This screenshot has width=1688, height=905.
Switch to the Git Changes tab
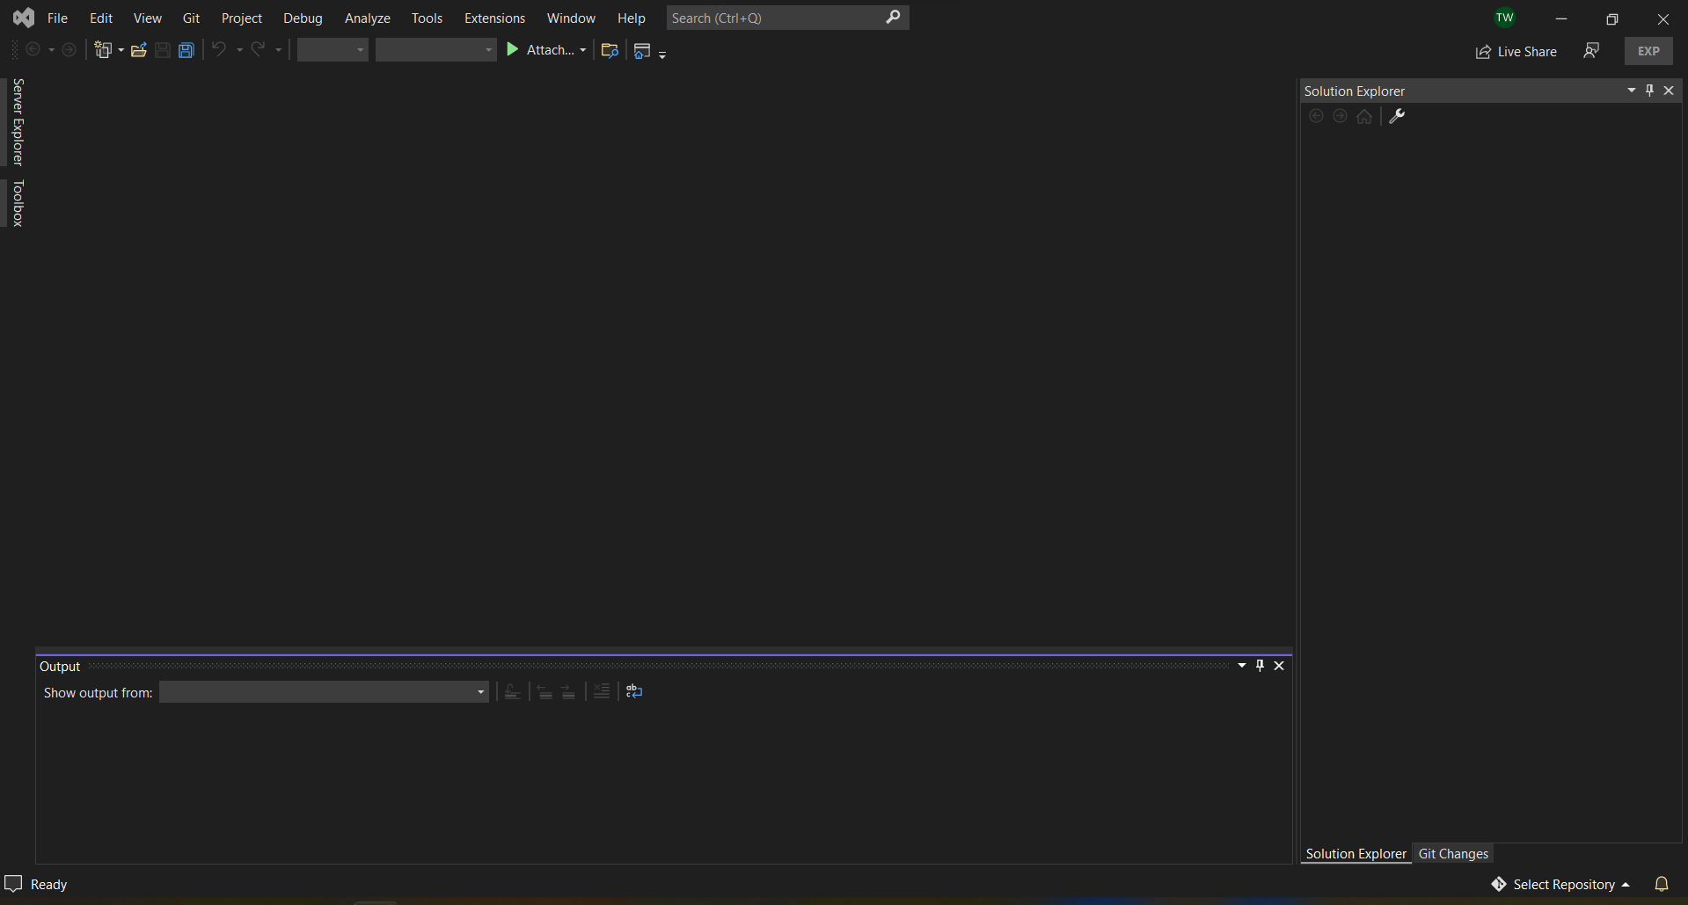coord(1453,853)
